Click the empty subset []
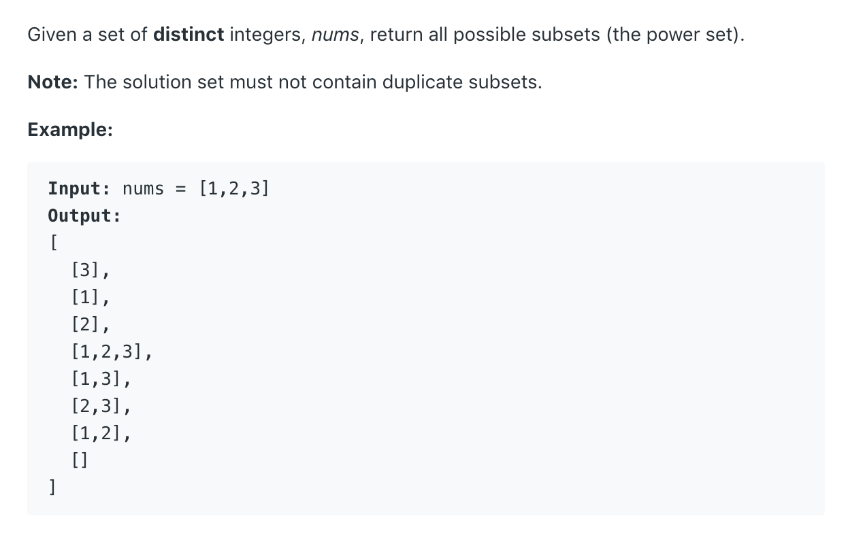 point(79,460)
